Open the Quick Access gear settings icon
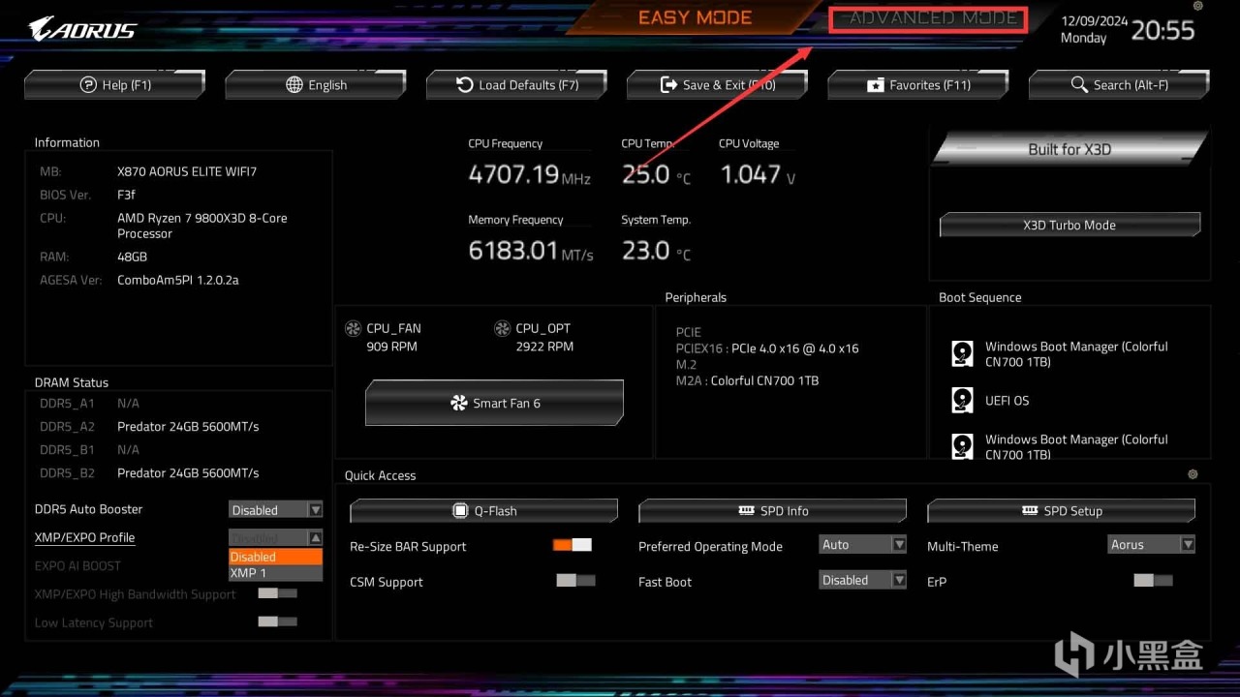Viewport: 1240px width, 697px height. (x=1193, y=474)
